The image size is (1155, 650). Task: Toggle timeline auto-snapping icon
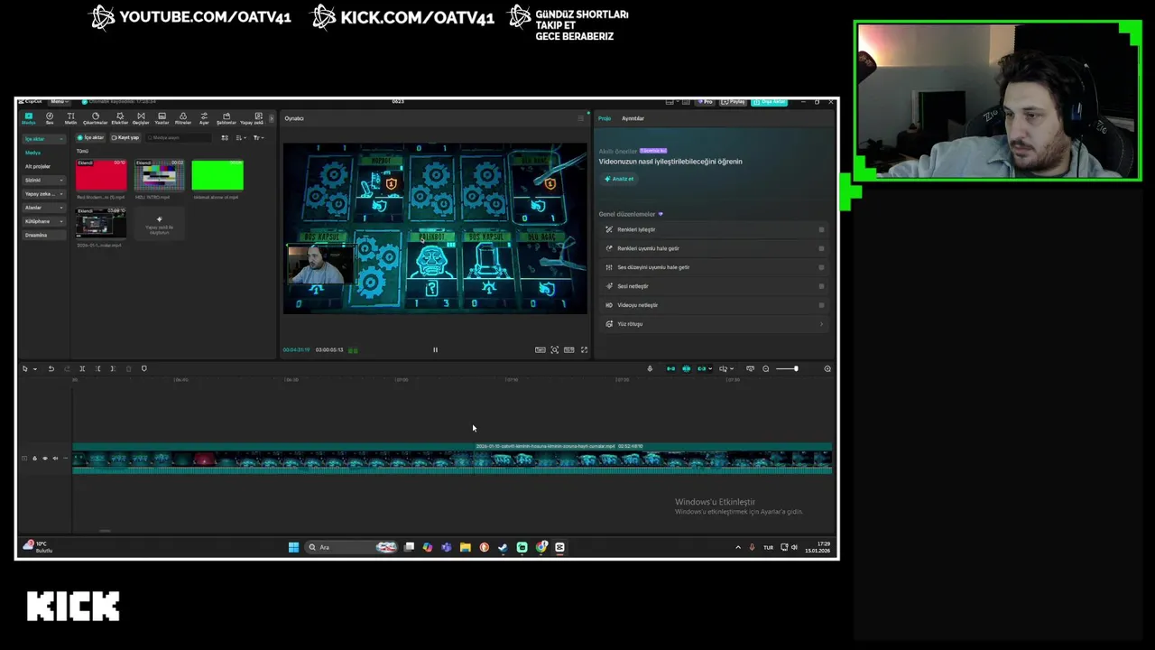tap(686, 368)
